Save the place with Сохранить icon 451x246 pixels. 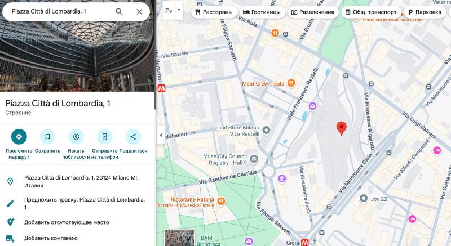pyautogui.click(x=47, y=136)
